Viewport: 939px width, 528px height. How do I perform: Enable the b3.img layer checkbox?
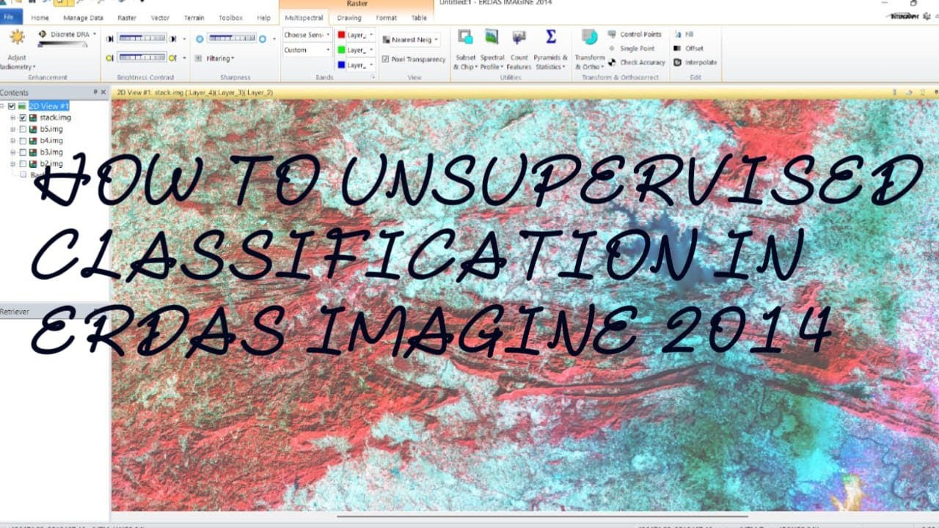coord(23,153)
